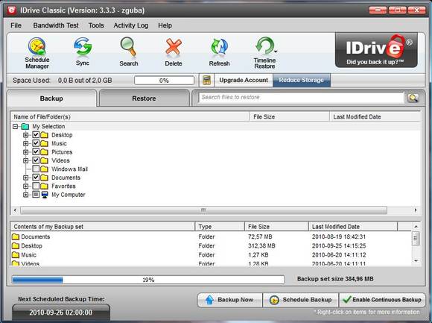Expand the Desktop tree node

tap(25, 135)
